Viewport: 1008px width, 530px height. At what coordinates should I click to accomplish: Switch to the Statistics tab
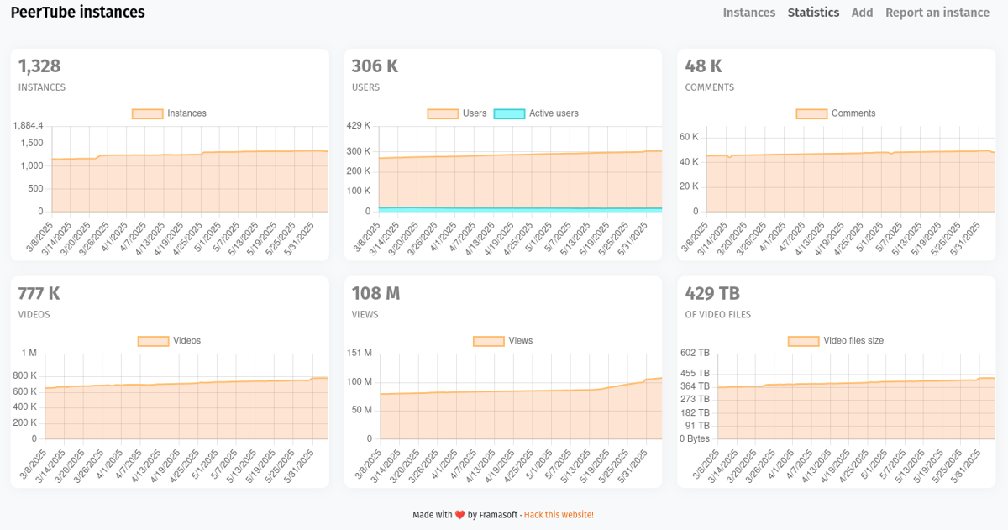[x=813, y=12]
